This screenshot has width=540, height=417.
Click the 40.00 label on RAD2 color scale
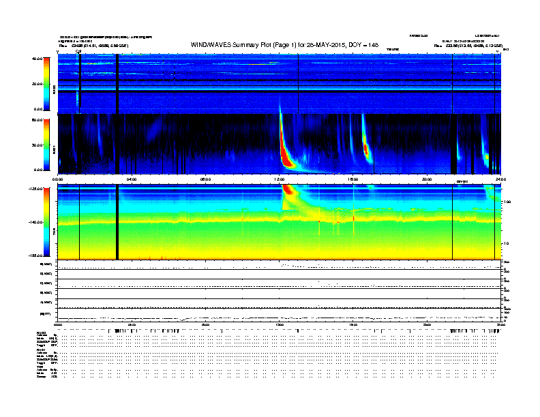[x=37, y=59]
